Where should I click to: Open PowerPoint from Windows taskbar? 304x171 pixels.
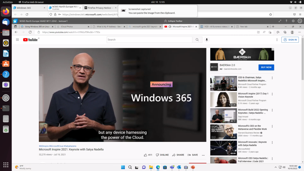coord(193,167)
